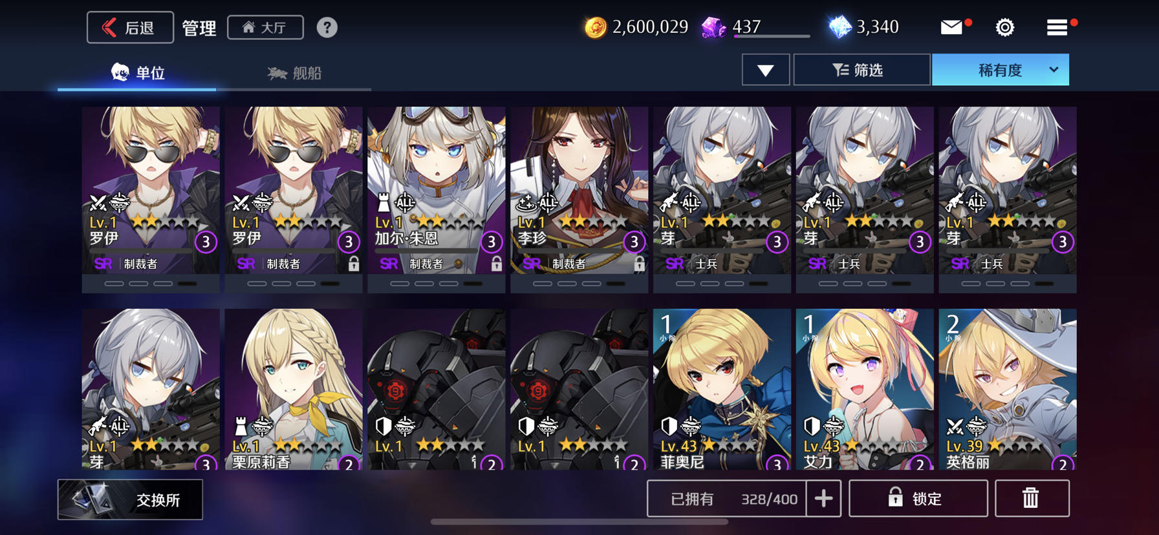Expand the 稀有度 sort dropdown

[x=1000, y=70]
